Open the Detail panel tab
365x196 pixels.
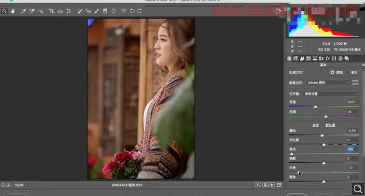pos(302,58)
